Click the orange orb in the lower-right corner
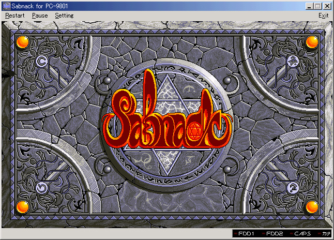This screenshot has height=240, width=334. 312,207
